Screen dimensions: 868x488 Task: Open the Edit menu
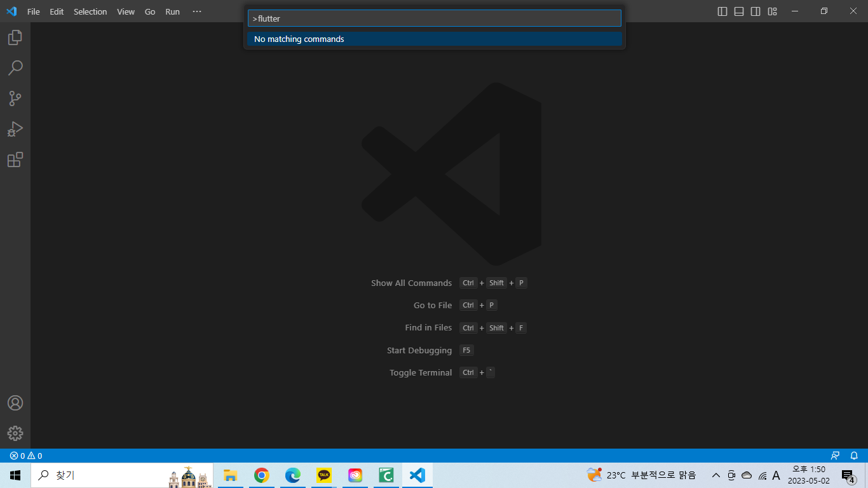57,11
